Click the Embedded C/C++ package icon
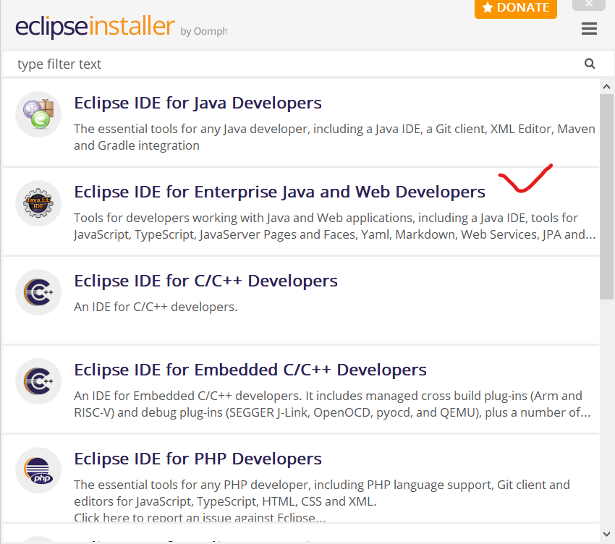The image size is (615, 544). (38, 381)
